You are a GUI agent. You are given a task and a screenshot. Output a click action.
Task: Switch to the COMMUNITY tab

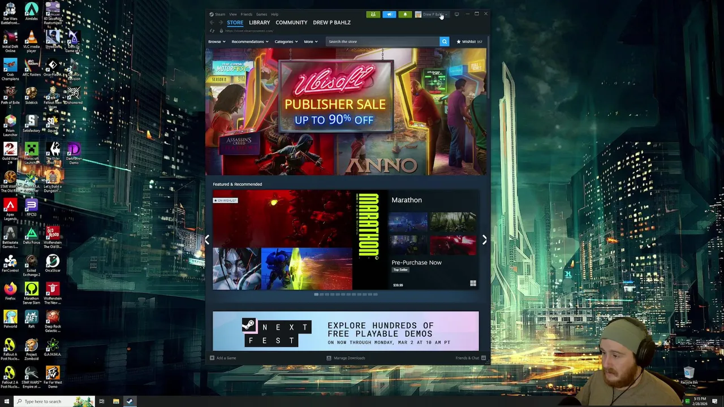291,23
